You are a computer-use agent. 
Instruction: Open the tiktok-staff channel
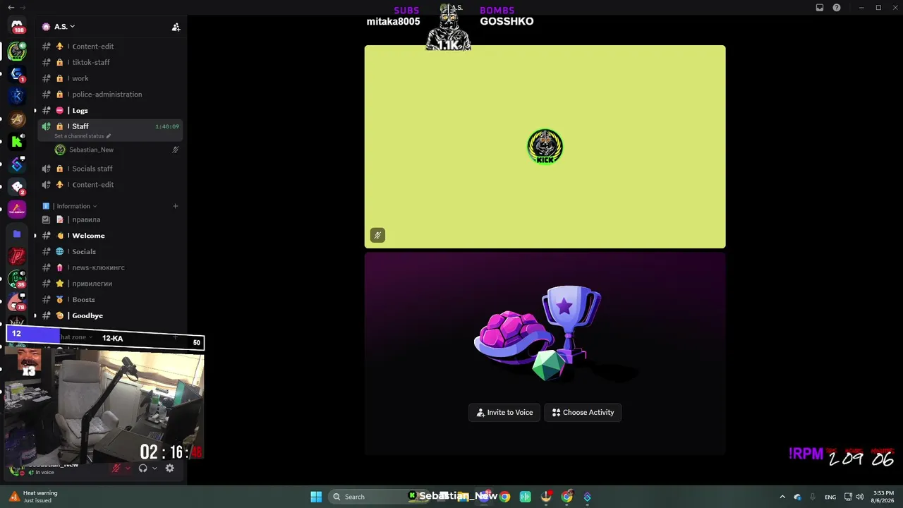pos(109,62)
